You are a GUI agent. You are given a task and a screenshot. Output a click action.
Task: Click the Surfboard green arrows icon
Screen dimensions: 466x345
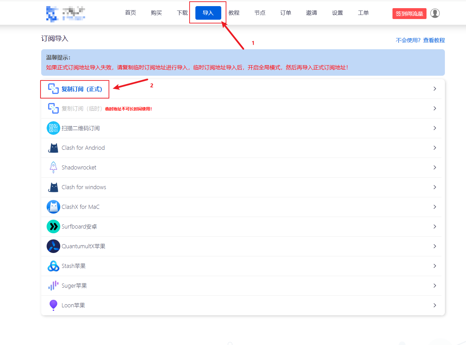click(x=53, y=226)
